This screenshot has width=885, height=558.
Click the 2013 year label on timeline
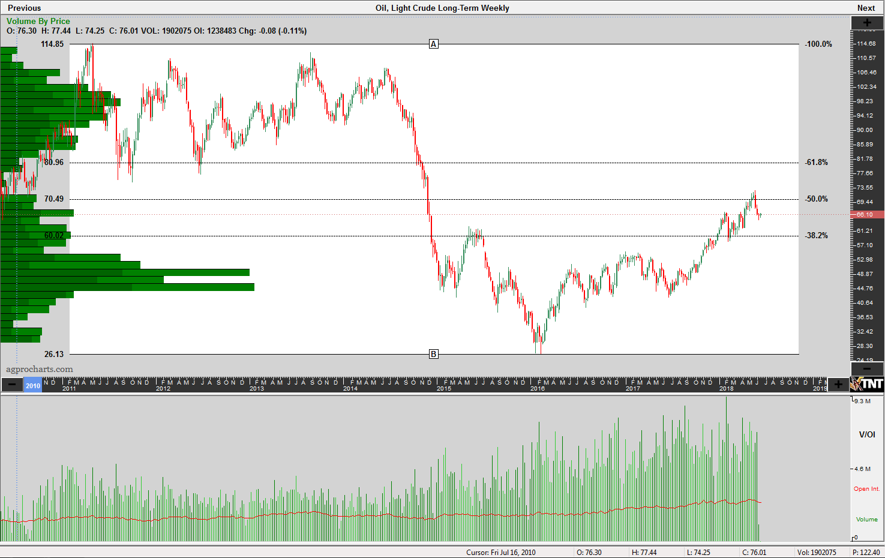click(x=257, y=388)
